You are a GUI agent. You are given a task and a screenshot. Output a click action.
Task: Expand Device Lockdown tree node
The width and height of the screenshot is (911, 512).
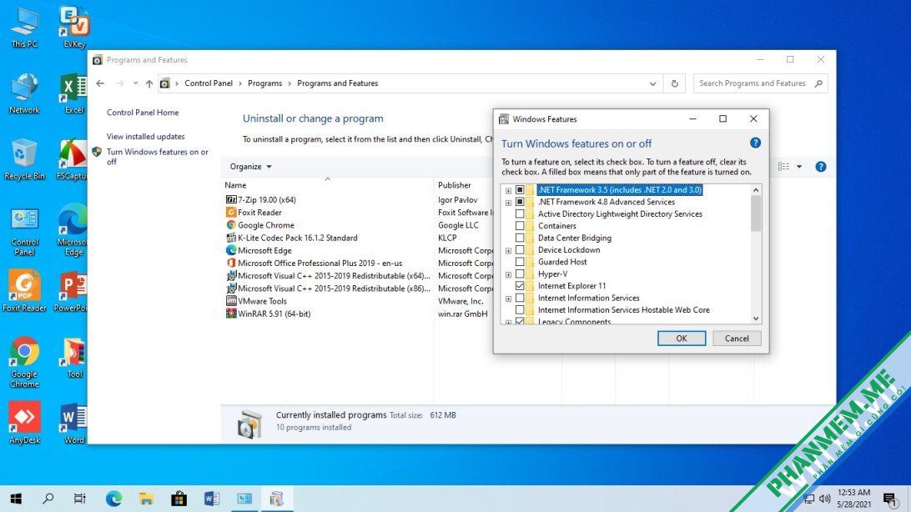point(508,251)
